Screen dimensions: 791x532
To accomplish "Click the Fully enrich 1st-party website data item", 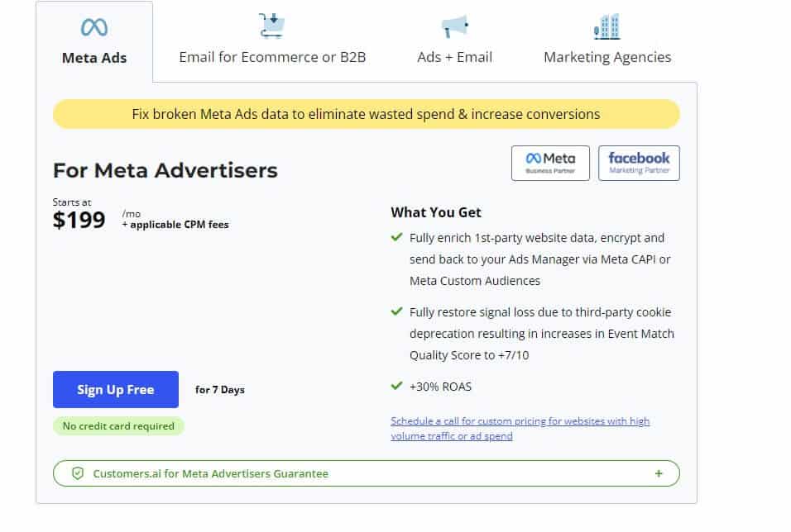I will click(539, 259).
